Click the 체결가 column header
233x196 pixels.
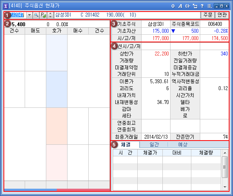point(151,153)
